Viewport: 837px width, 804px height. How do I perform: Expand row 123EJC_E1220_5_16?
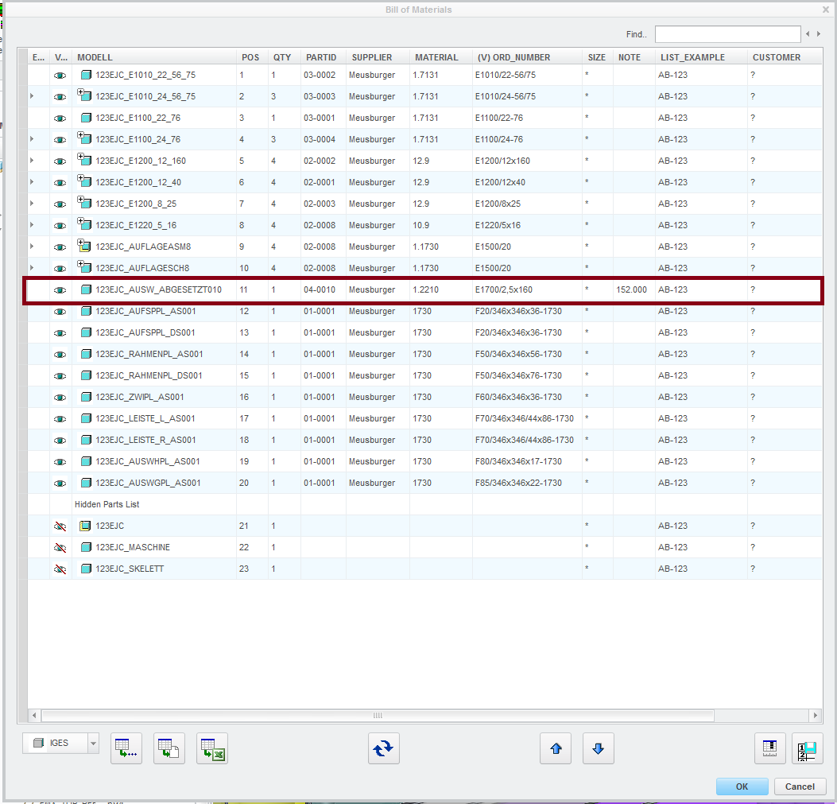tap(32, 225)
